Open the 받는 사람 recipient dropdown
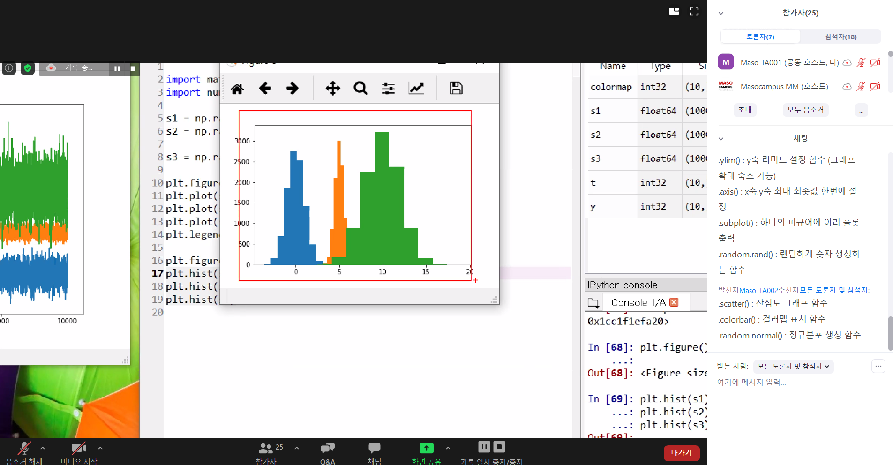893x465 pixels. [793, 366]
